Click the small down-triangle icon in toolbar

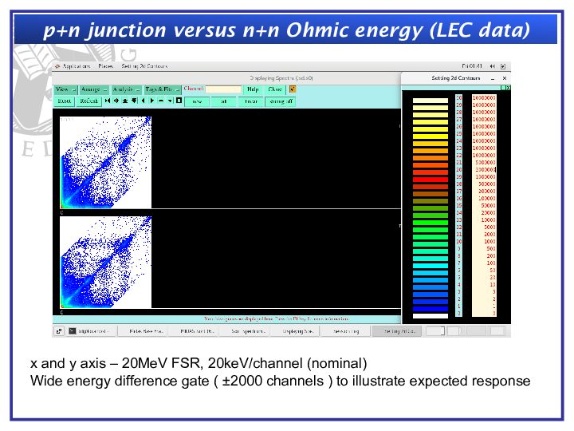[170, 101]
